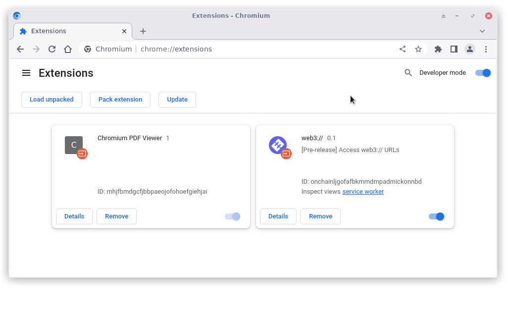Click the Chromium PDF Viewer icon

coord(74,145)
